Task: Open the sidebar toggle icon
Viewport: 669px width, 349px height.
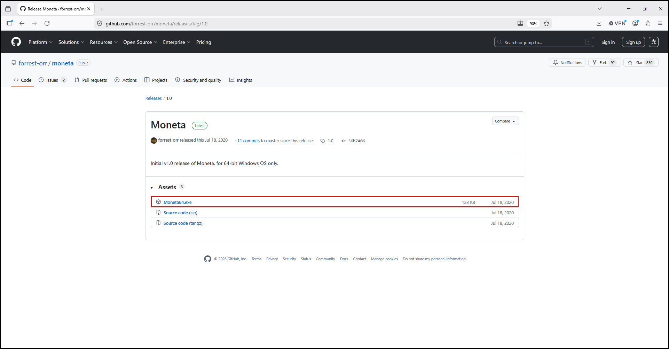Action: coord(10,23)
